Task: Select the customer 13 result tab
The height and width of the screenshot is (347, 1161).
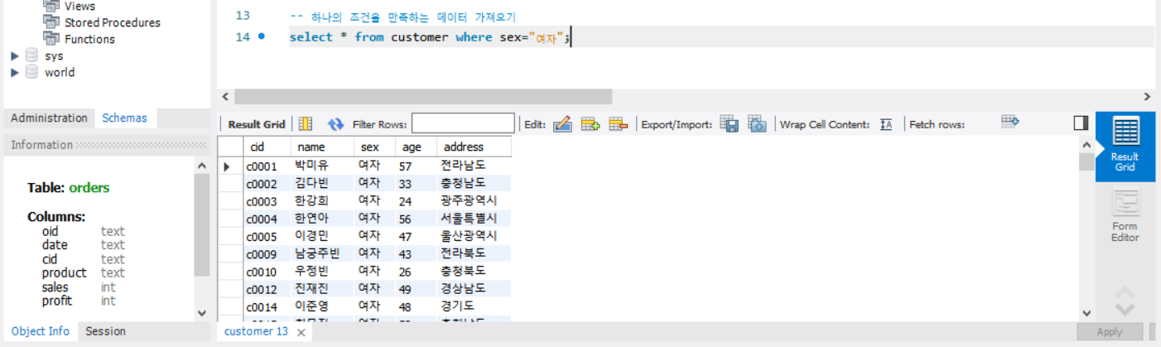Action: coord(256,331)
